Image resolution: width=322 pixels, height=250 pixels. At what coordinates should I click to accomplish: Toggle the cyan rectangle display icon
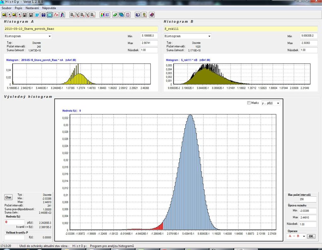pos(50,15)
